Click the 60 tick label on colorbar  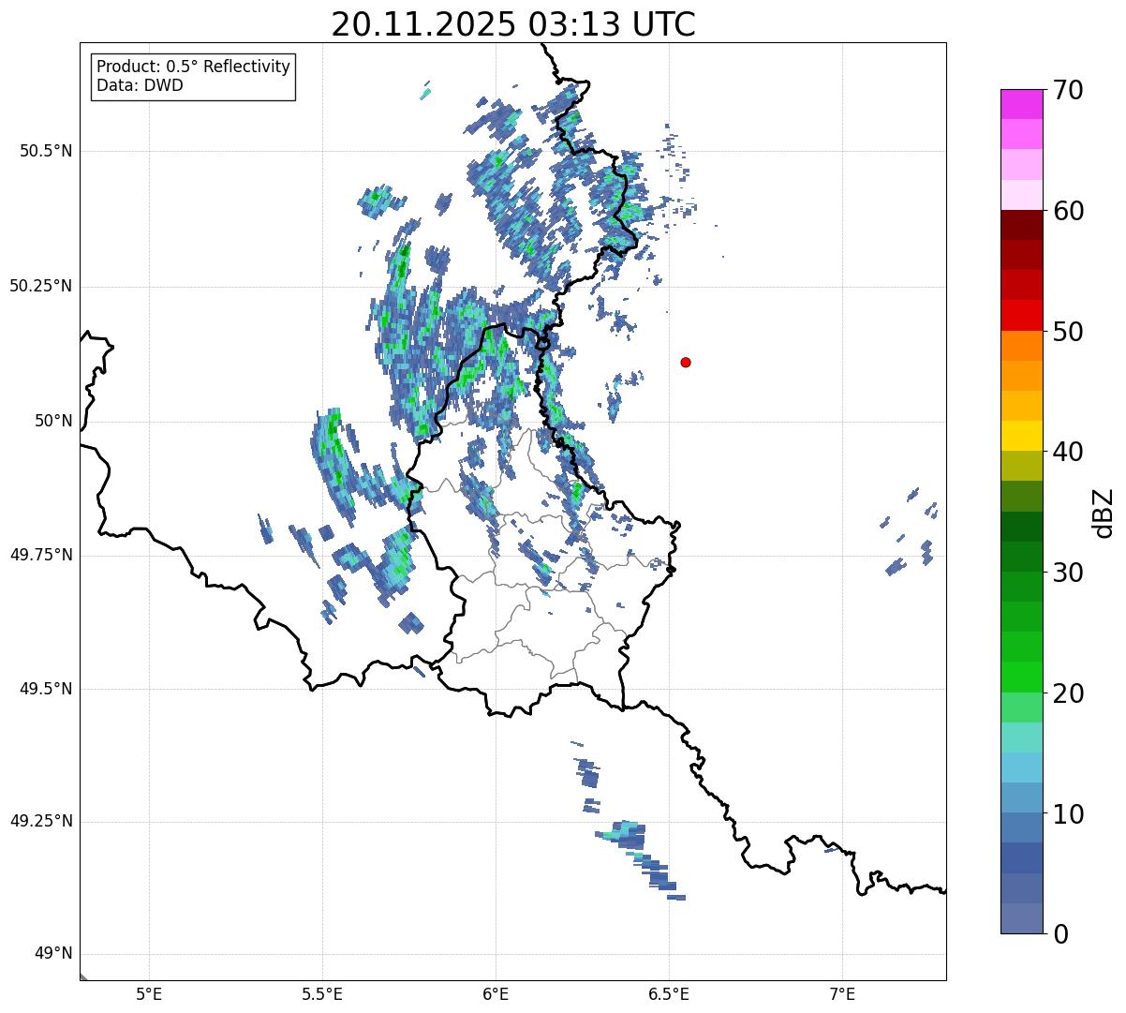click(x=1068, y=211)
